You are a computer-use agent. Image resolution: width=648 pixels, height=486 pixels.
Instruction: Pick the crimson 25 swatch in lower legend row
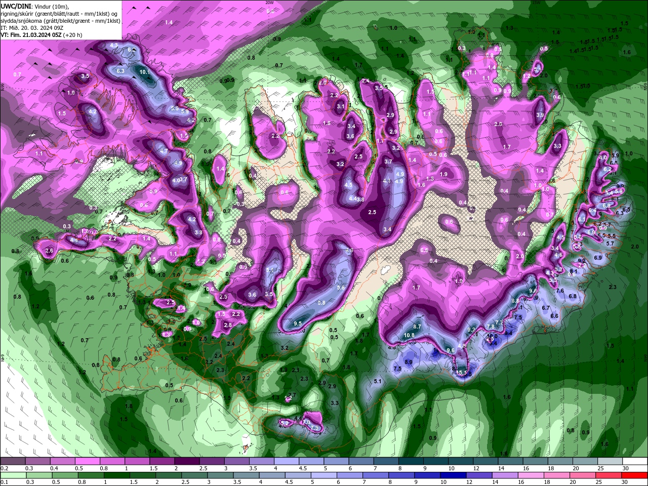coord(609,475)
